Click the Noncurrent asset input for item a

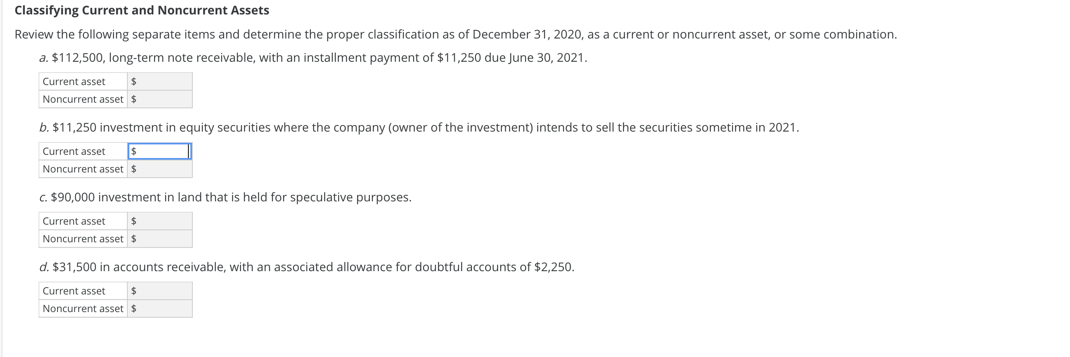(x=162, y=99)
